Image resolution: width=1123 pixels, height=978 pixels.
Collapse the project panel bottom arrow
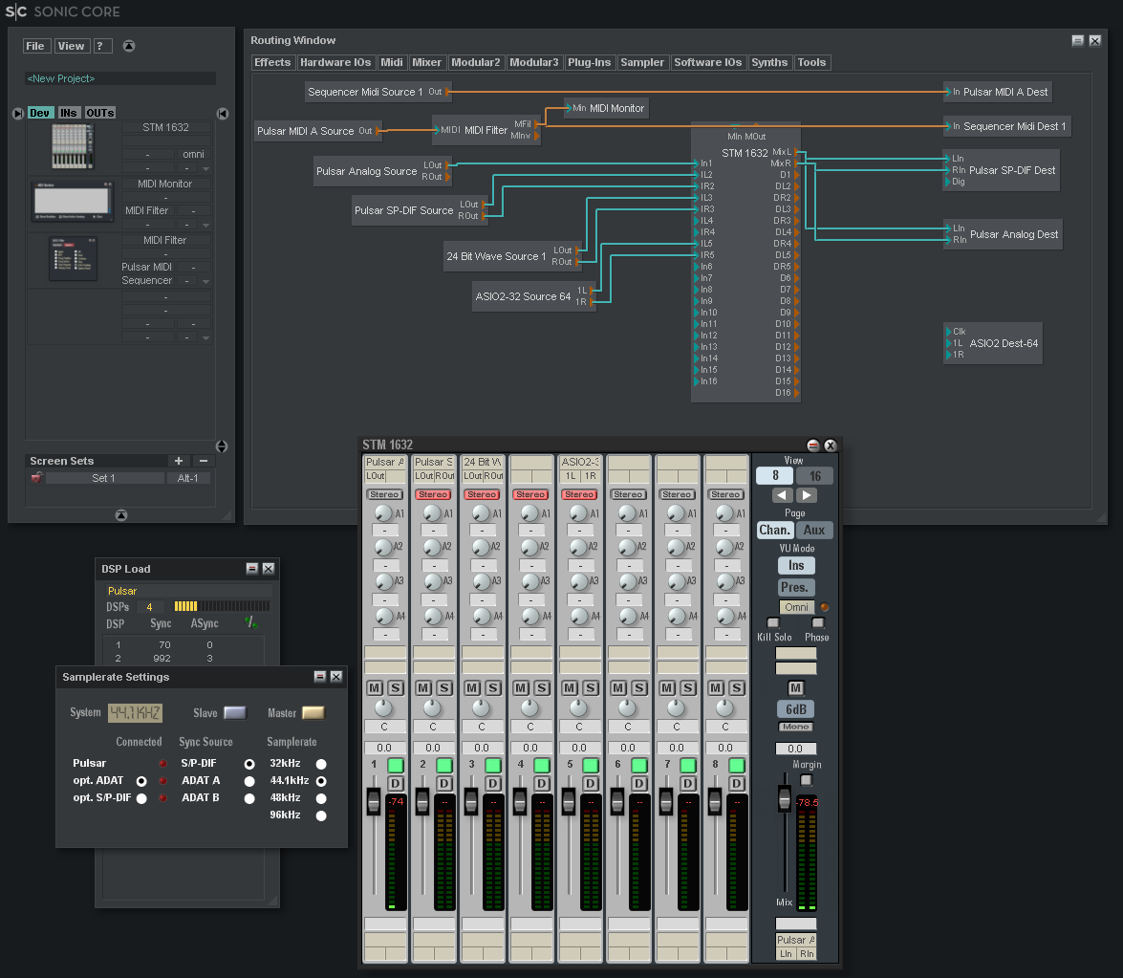click(x=121, y=515)
